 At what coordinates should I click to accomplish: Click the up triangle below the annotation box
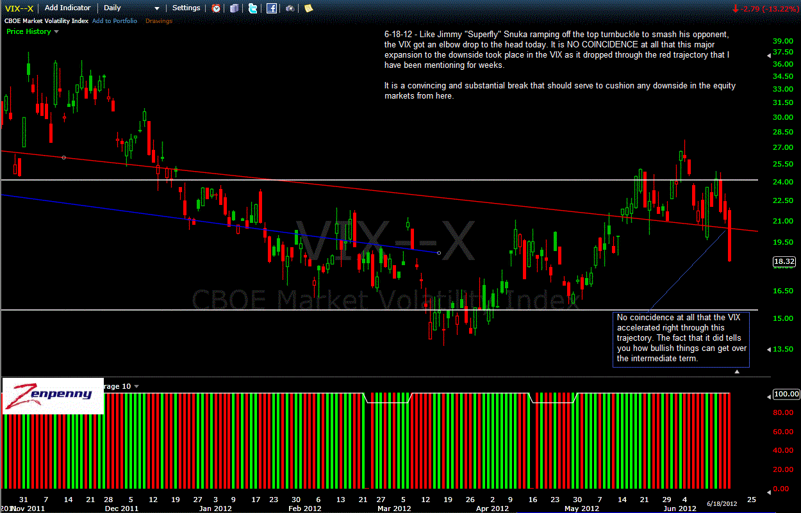point(737,371)
